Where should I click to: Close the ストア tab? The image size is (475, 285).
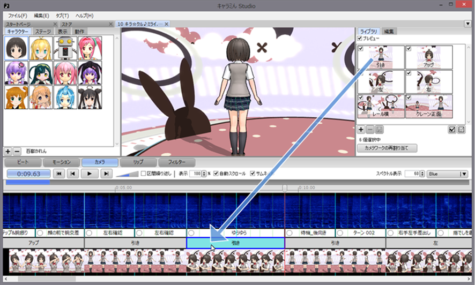[110, 24]
